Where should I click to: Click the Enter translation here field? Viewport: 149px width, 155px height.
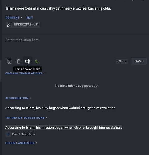tap(75, 46)
